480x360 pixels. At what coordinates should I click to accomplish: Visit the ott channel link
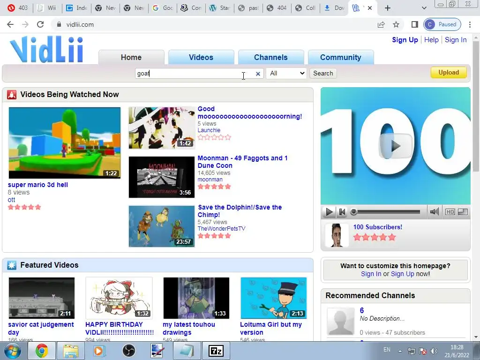click(11, 200)
